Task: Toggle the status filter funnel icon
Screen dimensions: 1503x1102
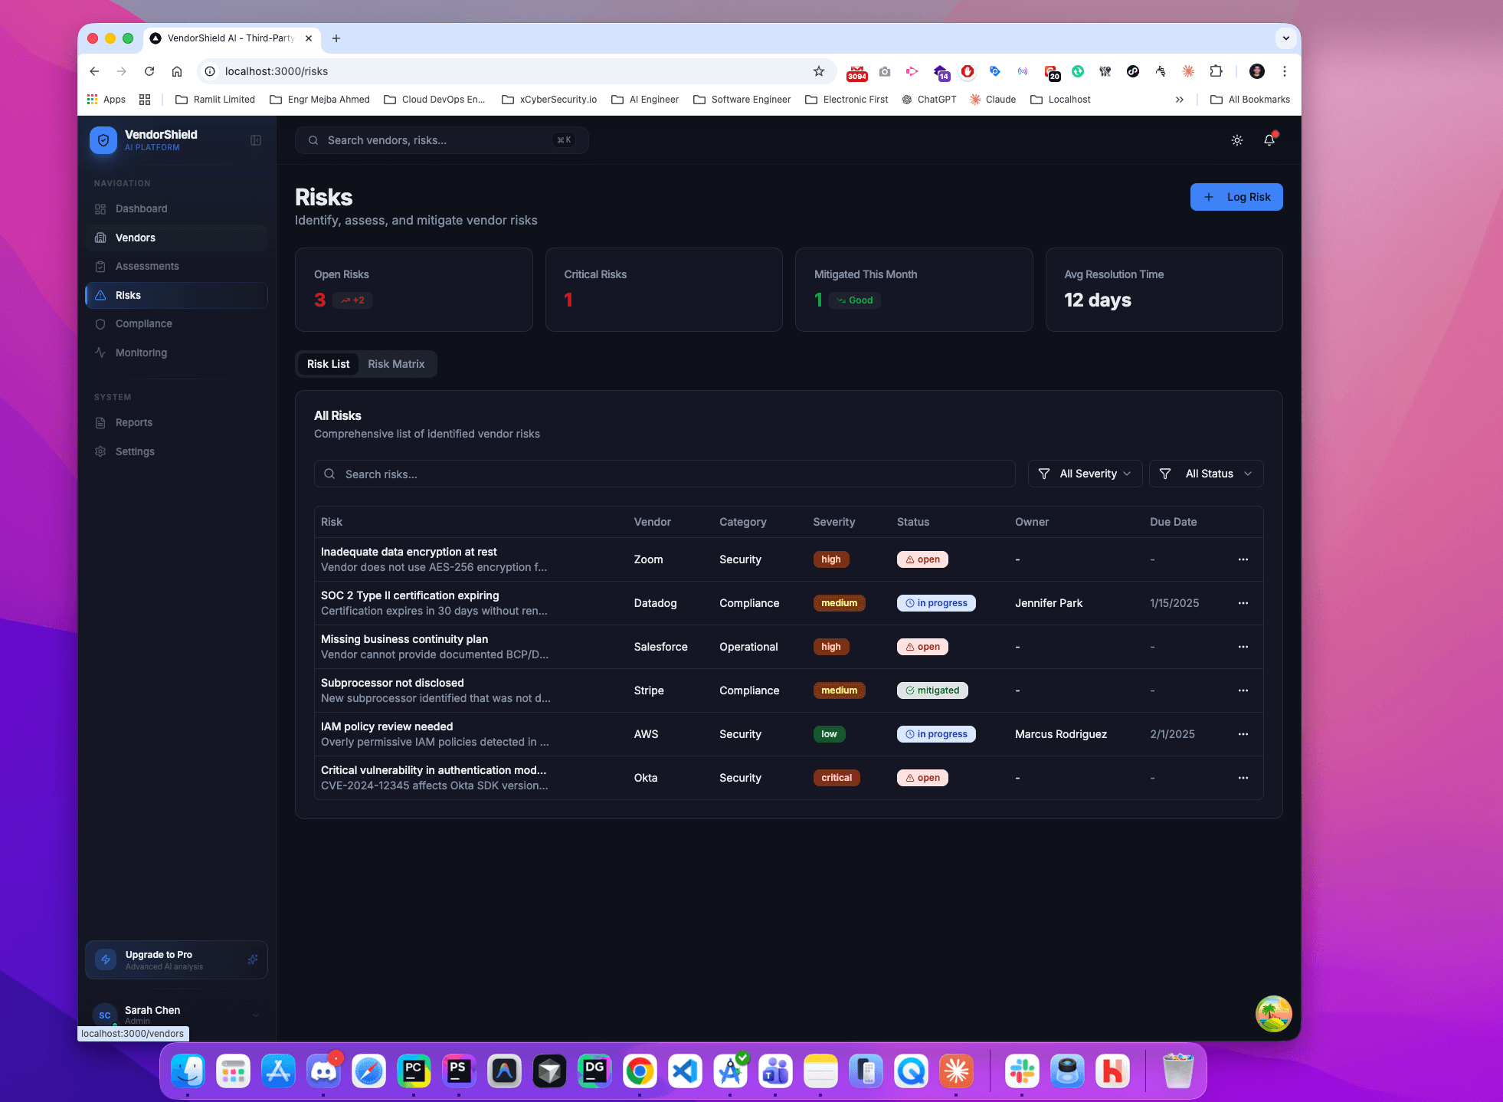Action: [x=1166, y=474]
